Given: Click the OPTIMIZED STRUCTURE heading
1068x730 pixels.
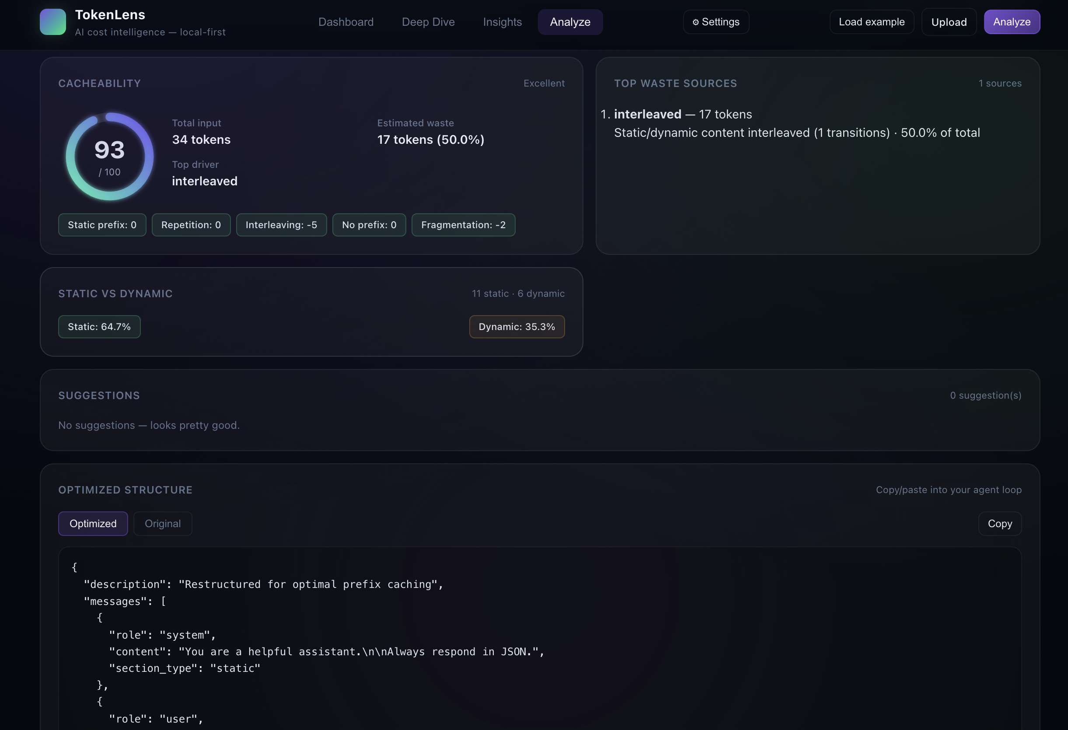Looking at the screenshot, I should point(125,490).
